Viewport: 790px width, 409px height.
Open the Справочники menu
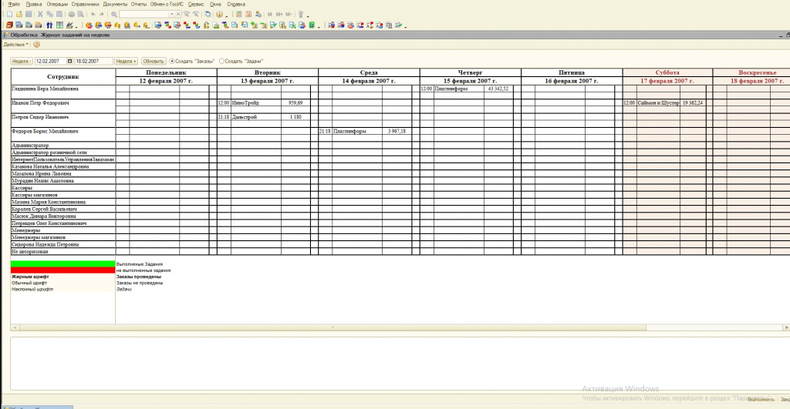click(85, 4)
